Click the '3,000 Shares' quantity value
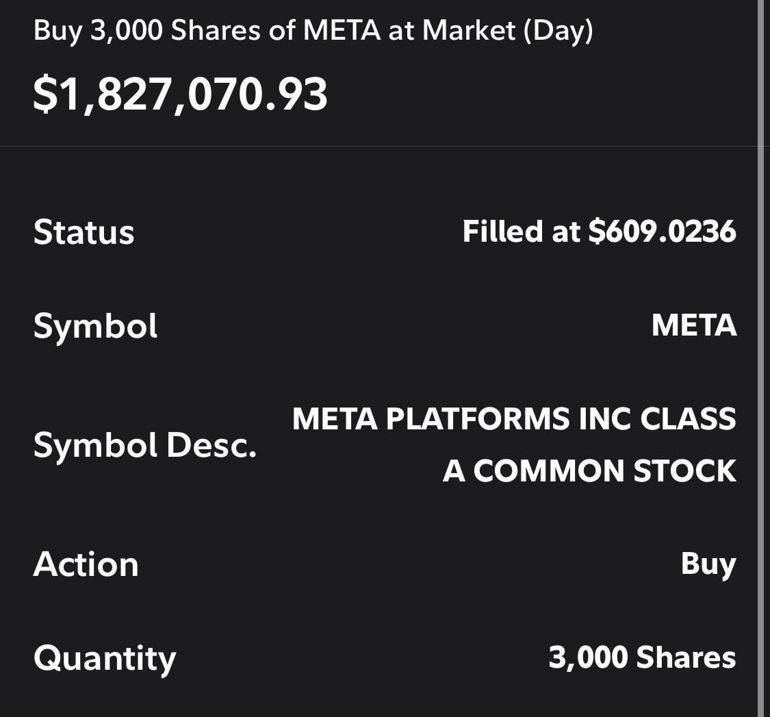770x717 pixels. pyautogui.click(x=642, y=657)
